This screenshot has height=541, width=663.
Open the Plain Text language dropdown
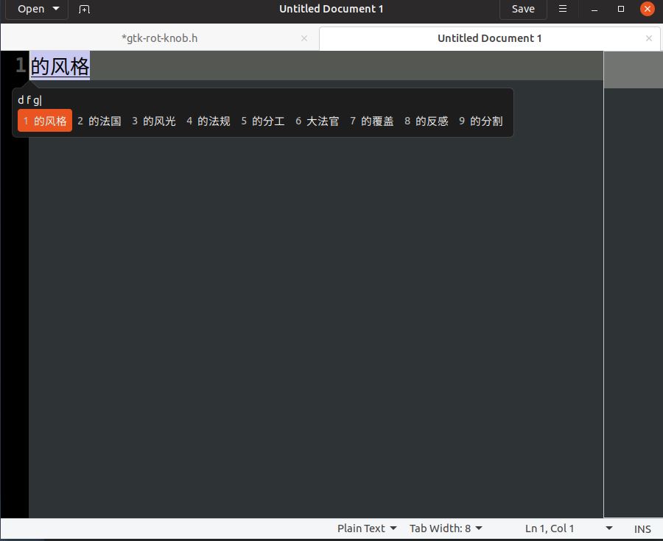367,528
